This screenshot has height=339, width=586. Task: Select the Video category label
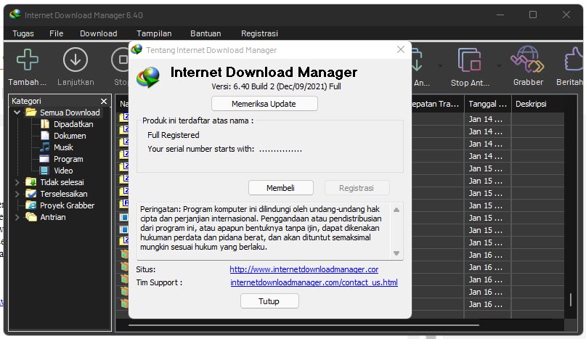63,171
